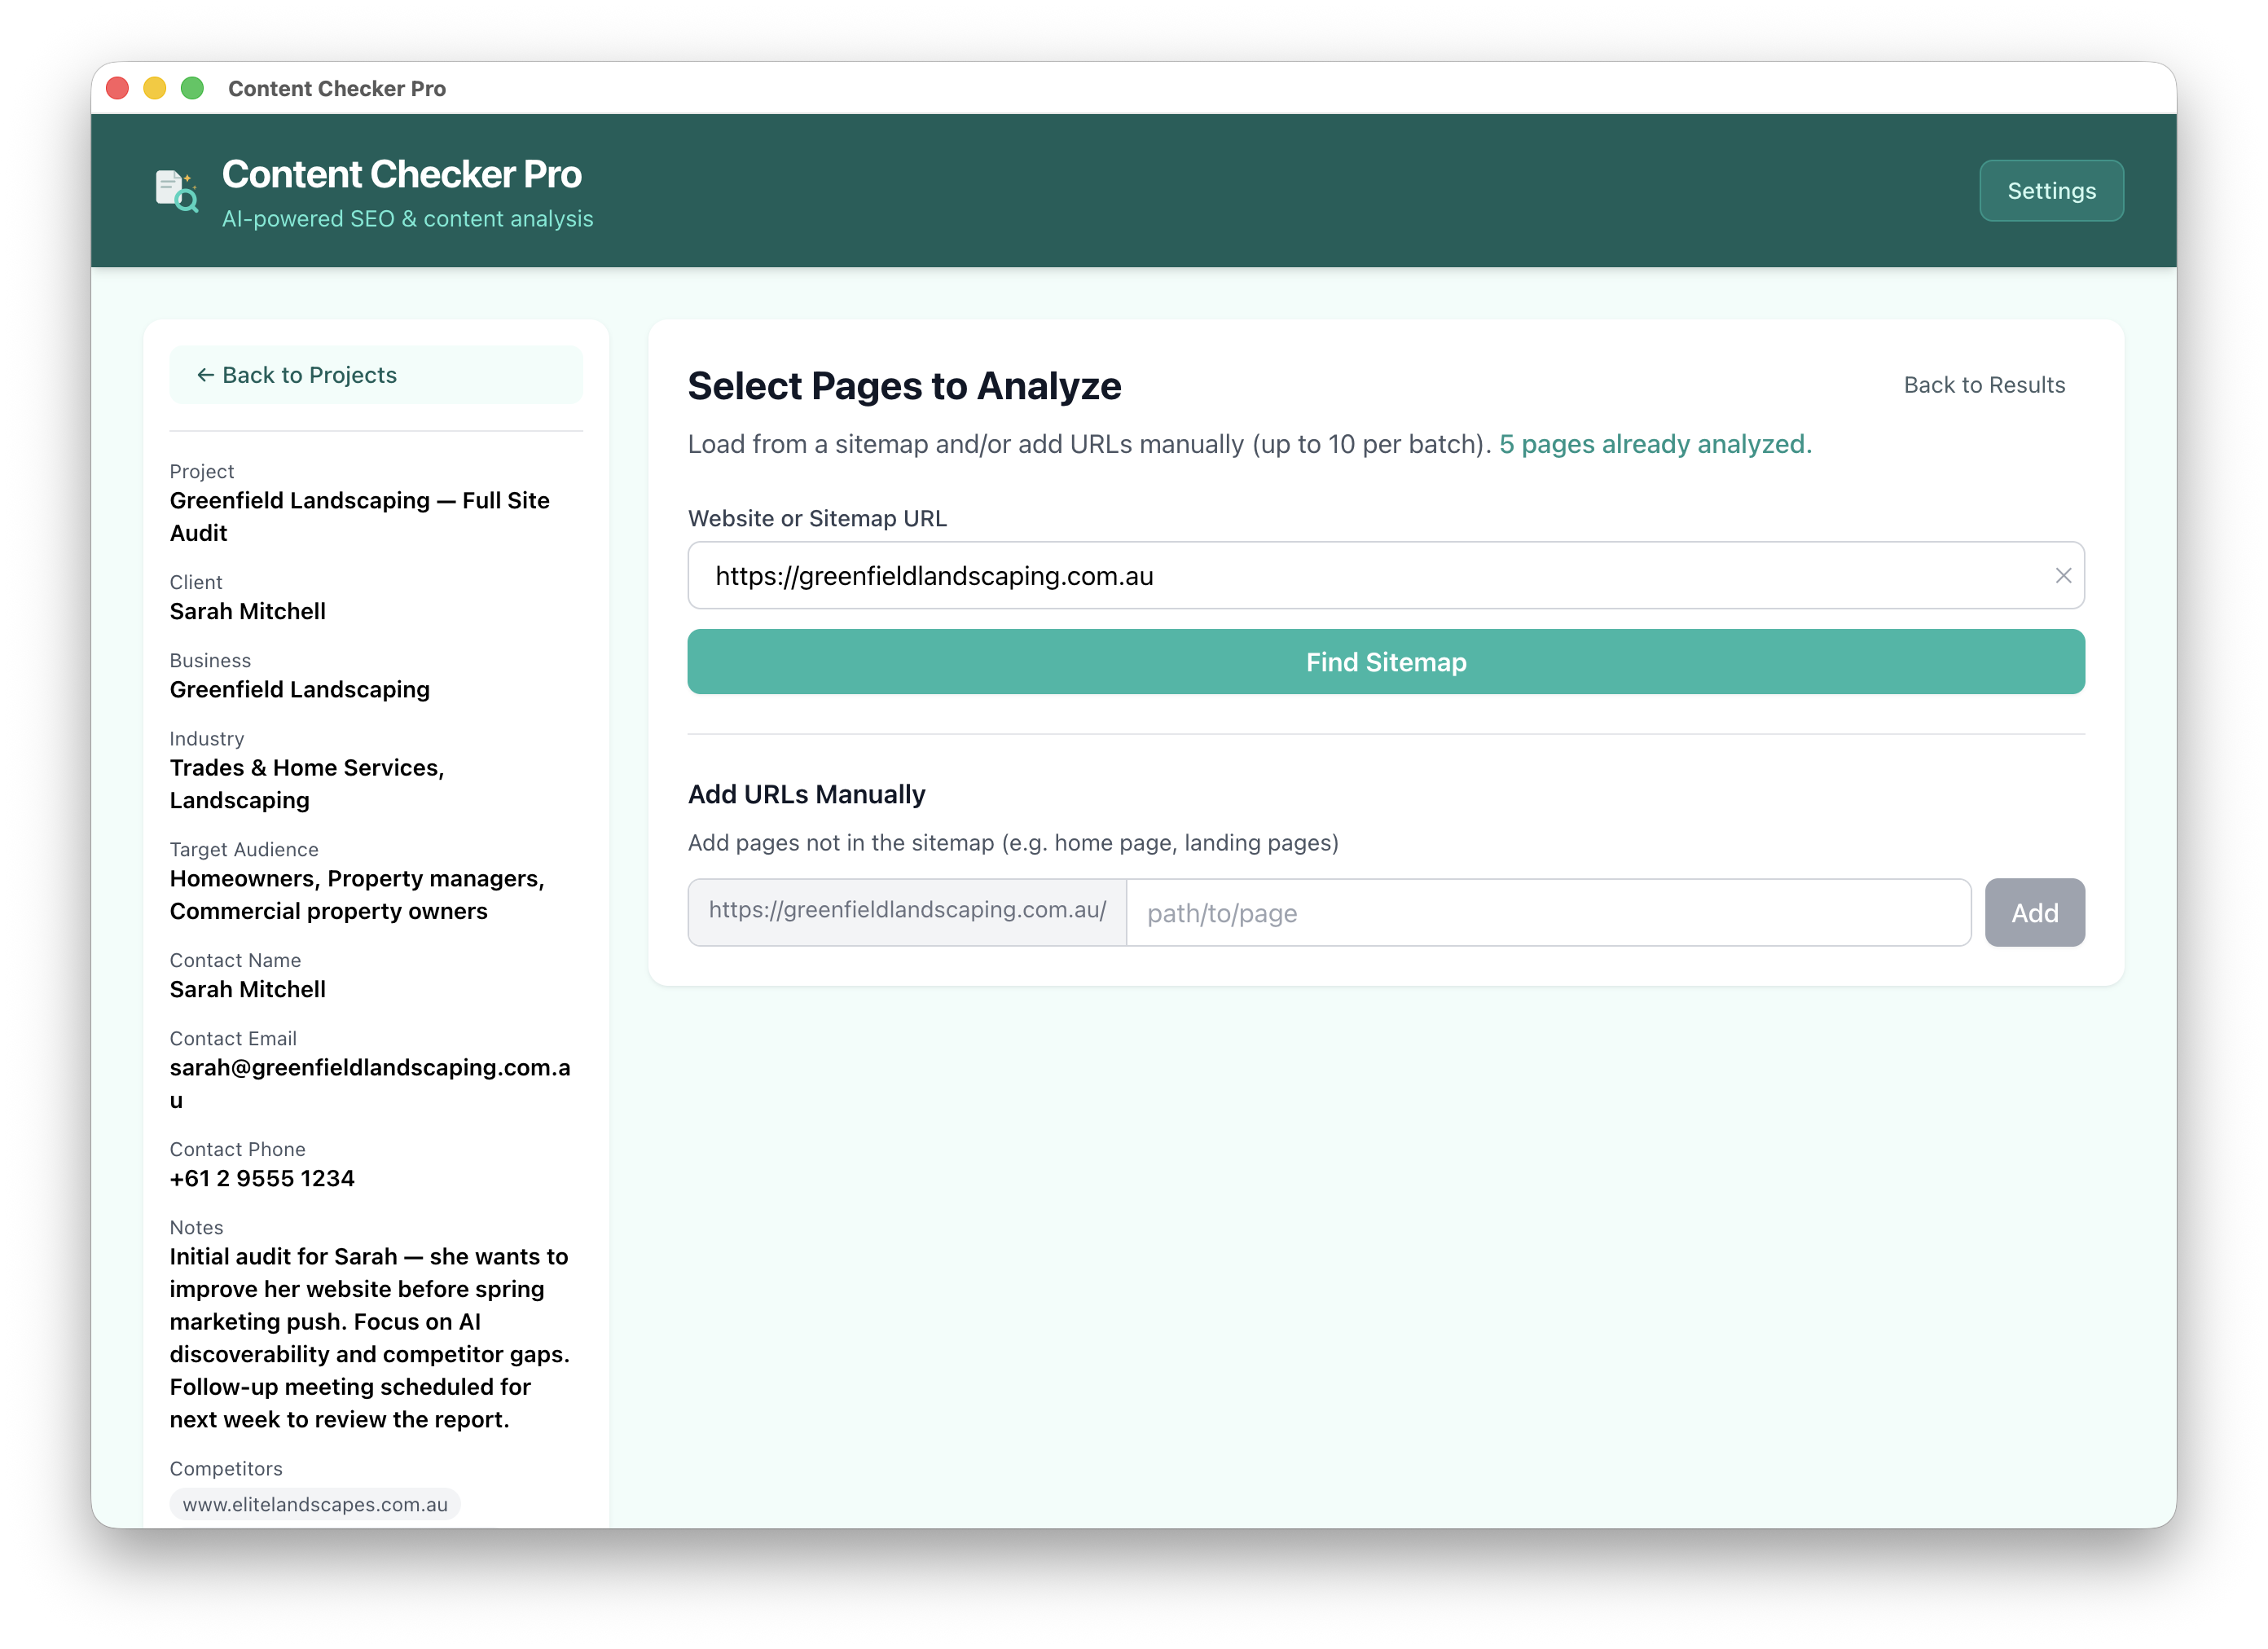
Task: Click inside the path/to/page input field
Action: [x=1546, y=912]
